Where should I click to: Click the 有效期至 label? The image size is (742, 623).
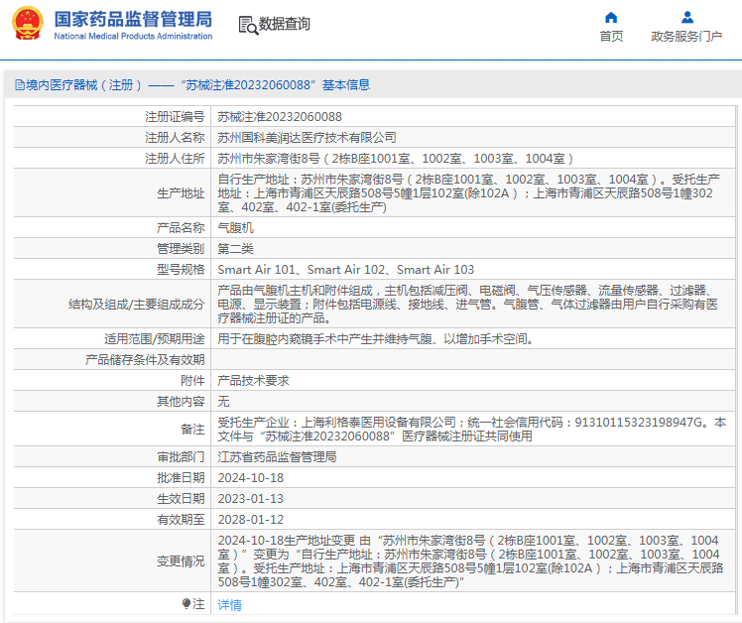point(181,519)
